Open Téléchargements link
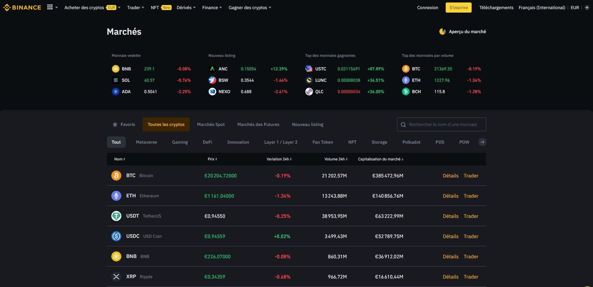The height and width of the screenshot is (287, 593). tap(496, 7)
